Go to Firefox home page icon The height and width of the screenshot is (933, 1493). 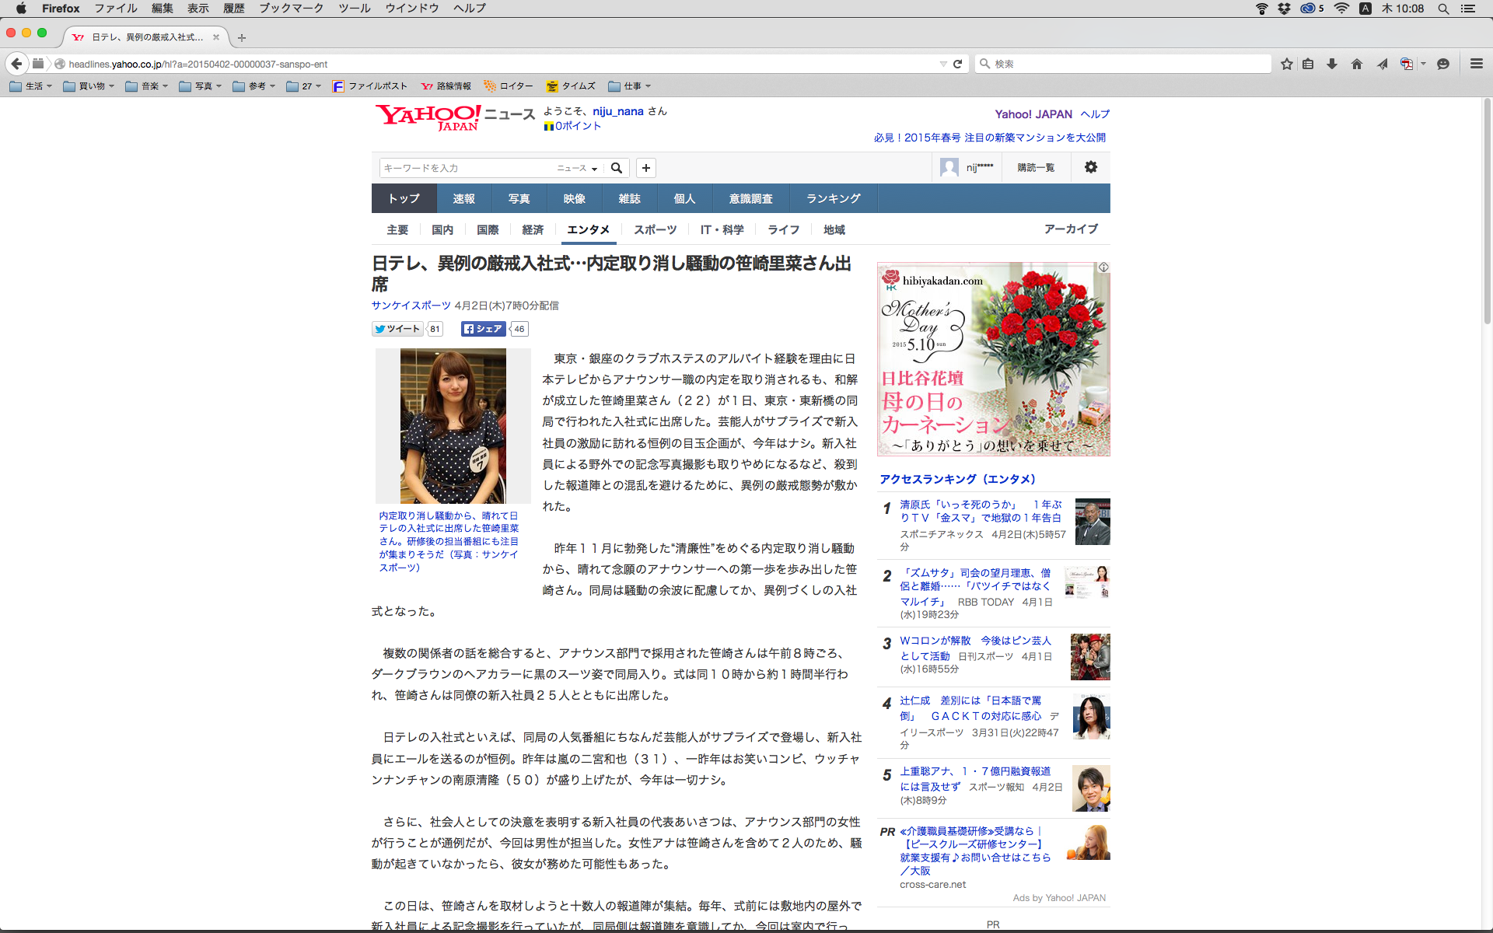(1357, 64)
